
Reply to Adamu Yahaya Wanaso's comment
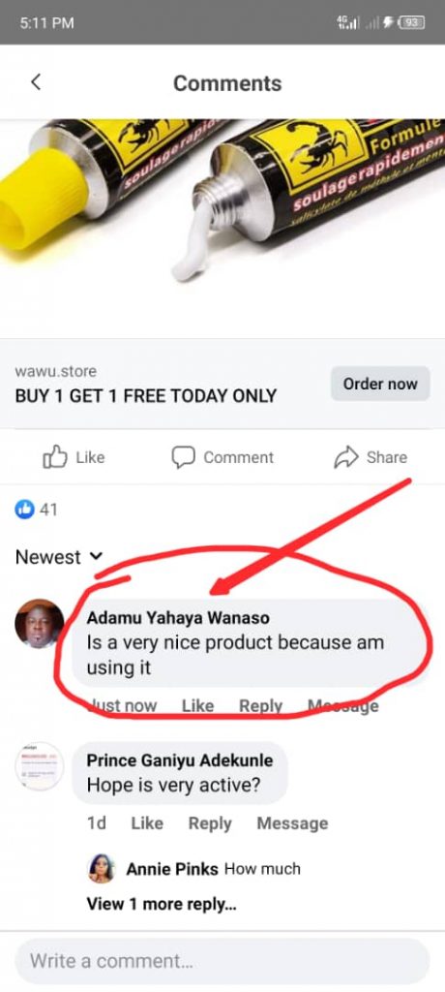pyautogui.click(x=260, y=705)
